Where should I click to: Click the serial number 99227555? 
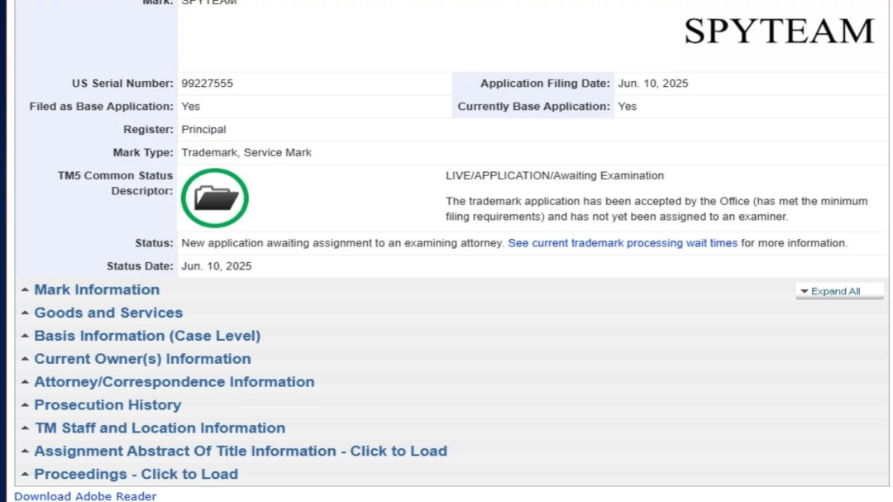point(208,84)
